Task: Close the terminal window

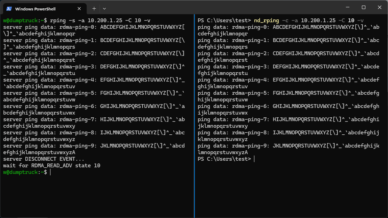Action: click(379, 7)
